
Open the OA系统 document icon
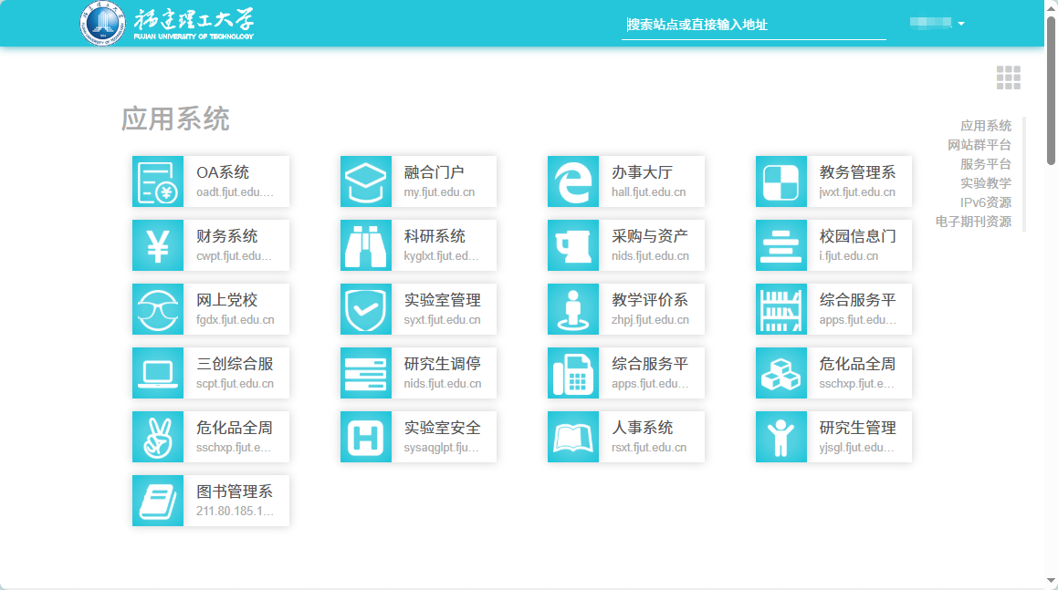pos(158,181)
